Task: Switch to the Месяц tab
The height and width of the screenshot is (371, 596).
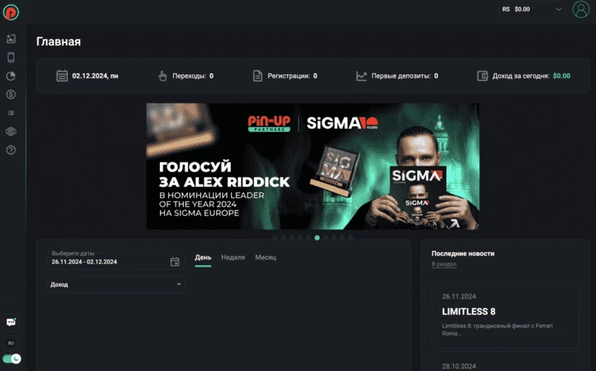Action: click(265, 258)
